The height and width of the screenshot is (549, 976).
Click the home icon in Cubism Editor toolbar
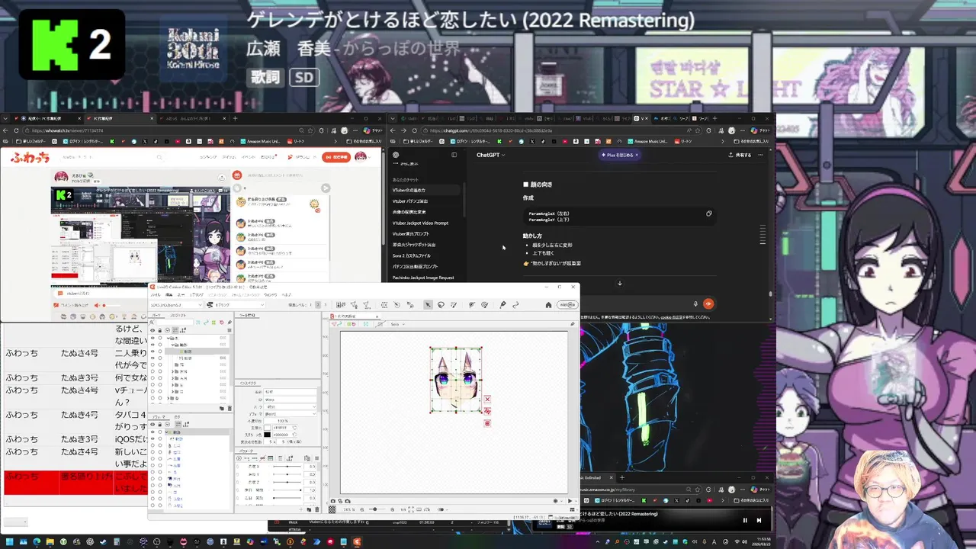click(x=548, y=305)
